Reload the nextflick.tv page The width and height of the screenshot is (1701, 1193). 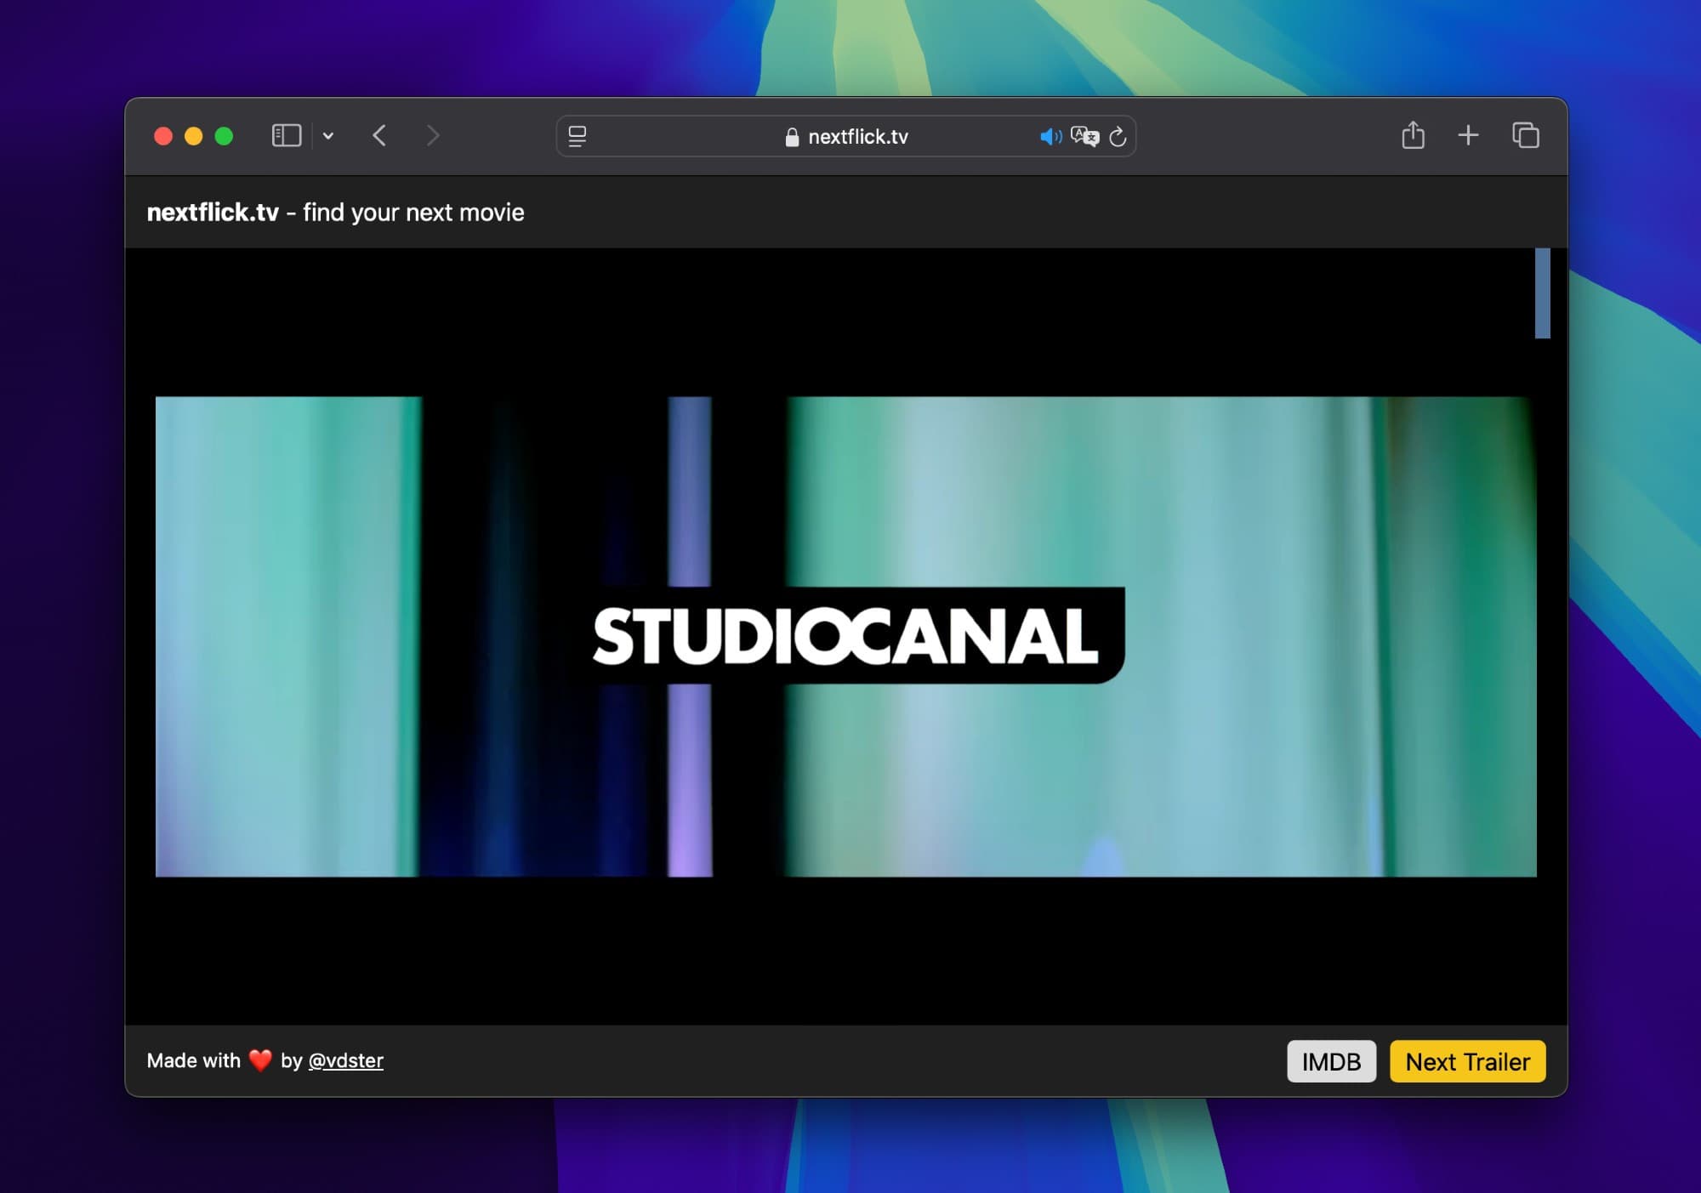coord(1118,136)
